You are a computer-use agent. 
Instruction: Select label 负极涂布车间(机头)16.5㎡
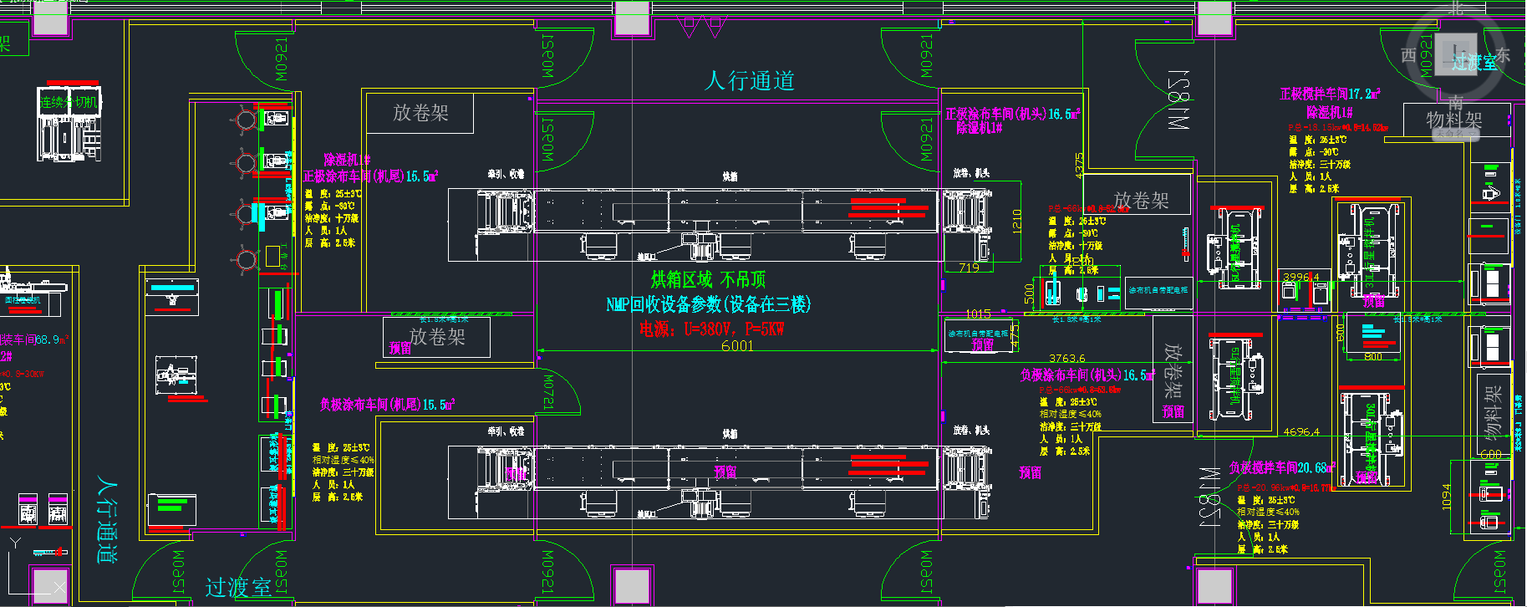coord(1087,375)
